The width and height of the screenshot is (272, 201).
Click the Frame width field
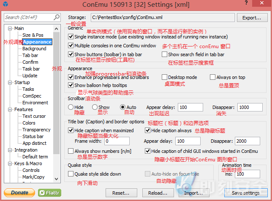[117, 141]
